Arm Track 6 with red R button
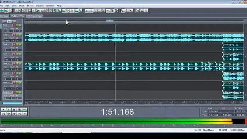The image size is (247, 139). coord(14,73)
